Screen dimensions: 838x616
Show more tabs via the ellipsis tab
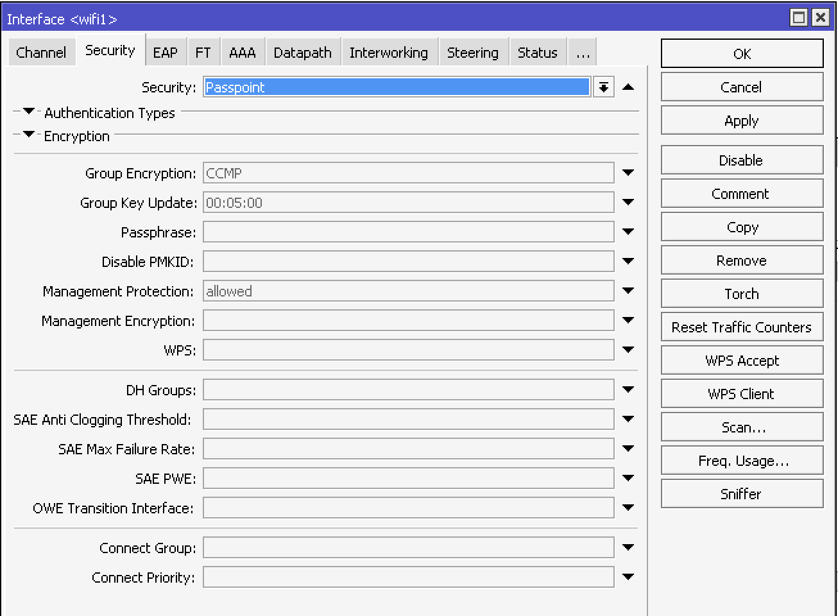[x=583, y=53]
